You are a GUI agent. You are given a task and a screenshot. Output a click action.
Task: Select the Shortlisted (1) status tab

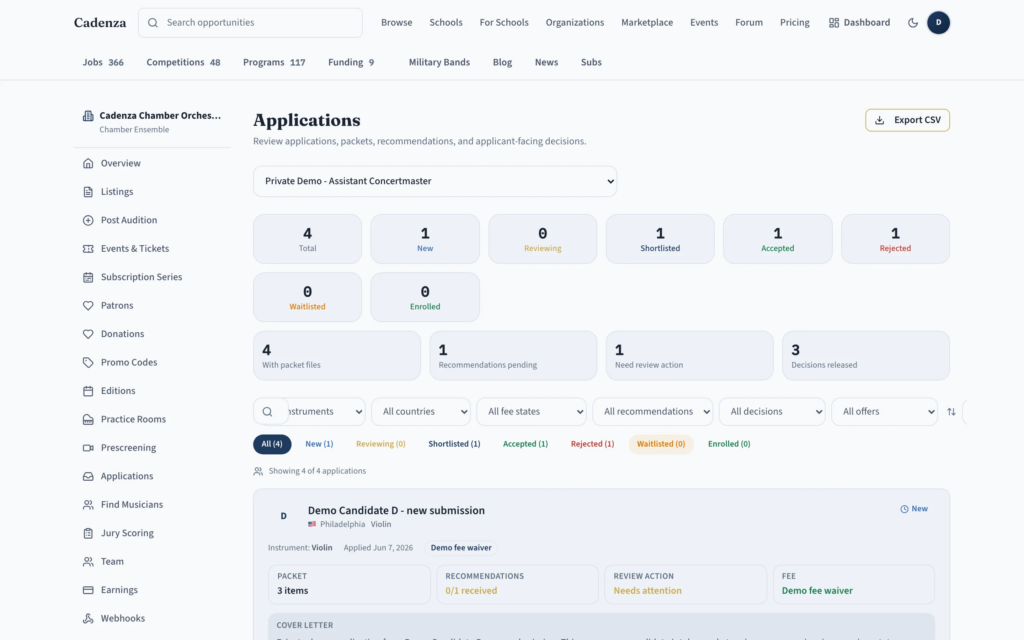[x=454, y=444]
